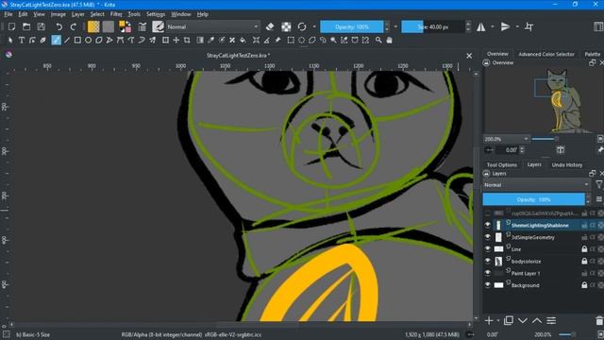Move layer up with chevron button
604x340 pixels.
point(537,320)
